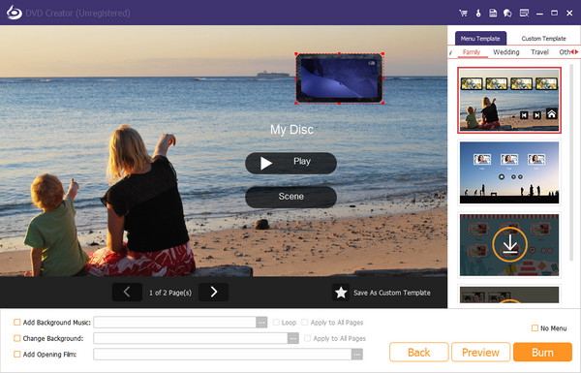Image resolution: width=581 pixels, height=373 pixels.
Task: Click the 1 of 2 Page(s) indicator
Action: coord(170,293)
